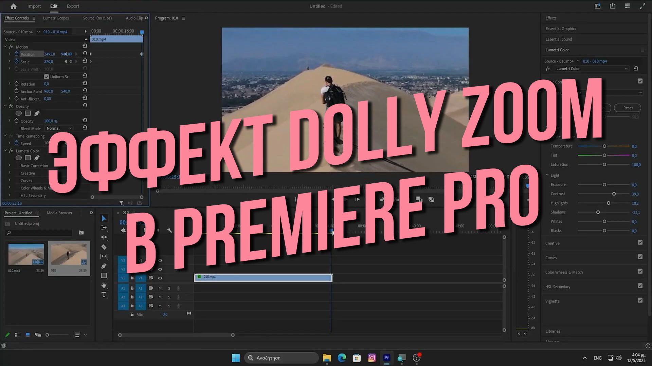Create pen mask under Lumetri Color
The width and height of the screenshot is (652, 366).
[x=37, y=158]
